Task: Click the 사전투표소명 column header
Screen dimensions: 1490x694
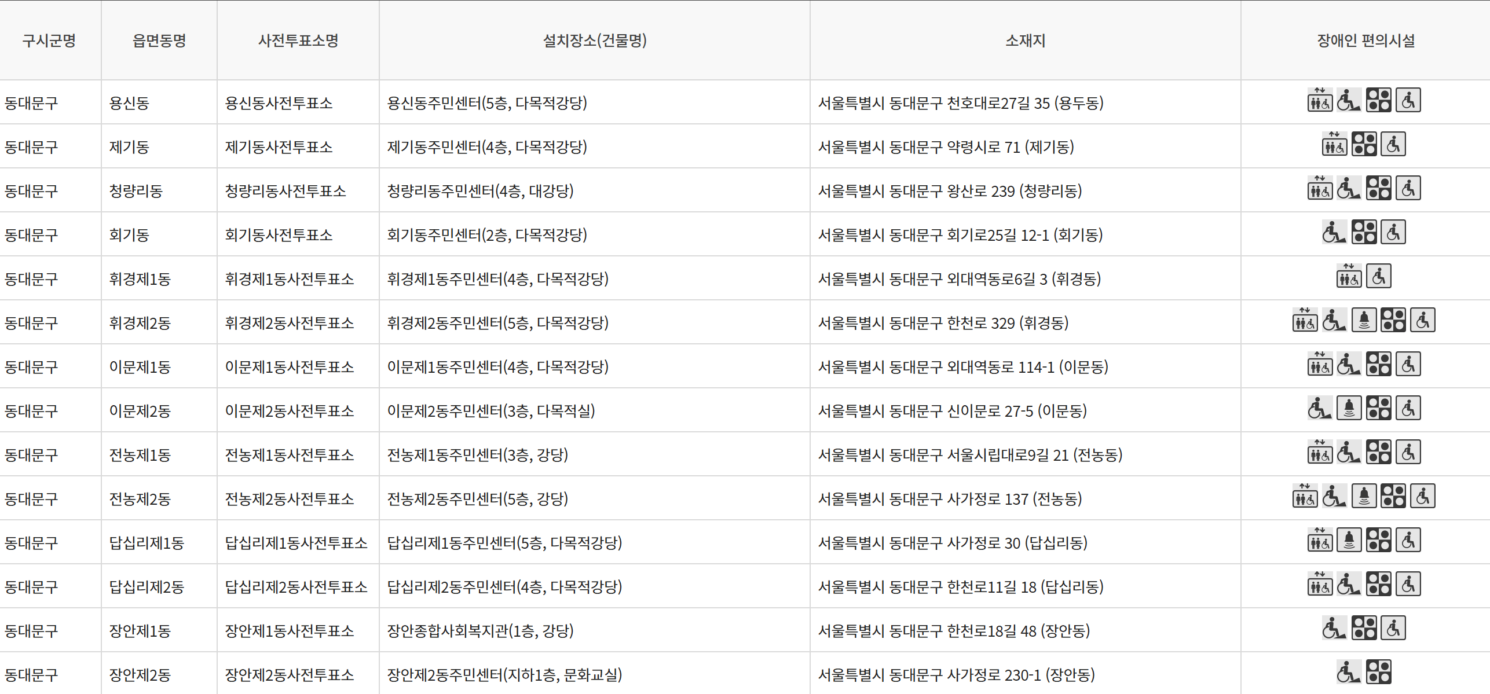Action: (x=298, y=41)
